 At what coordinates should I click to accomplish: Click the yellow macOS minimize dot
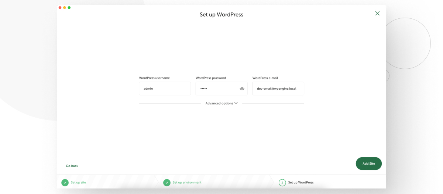tap(65, 8)
